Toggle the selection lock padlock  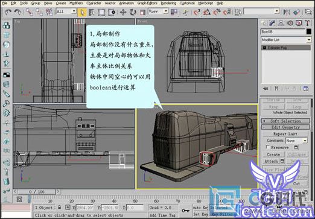pos(59,207)
